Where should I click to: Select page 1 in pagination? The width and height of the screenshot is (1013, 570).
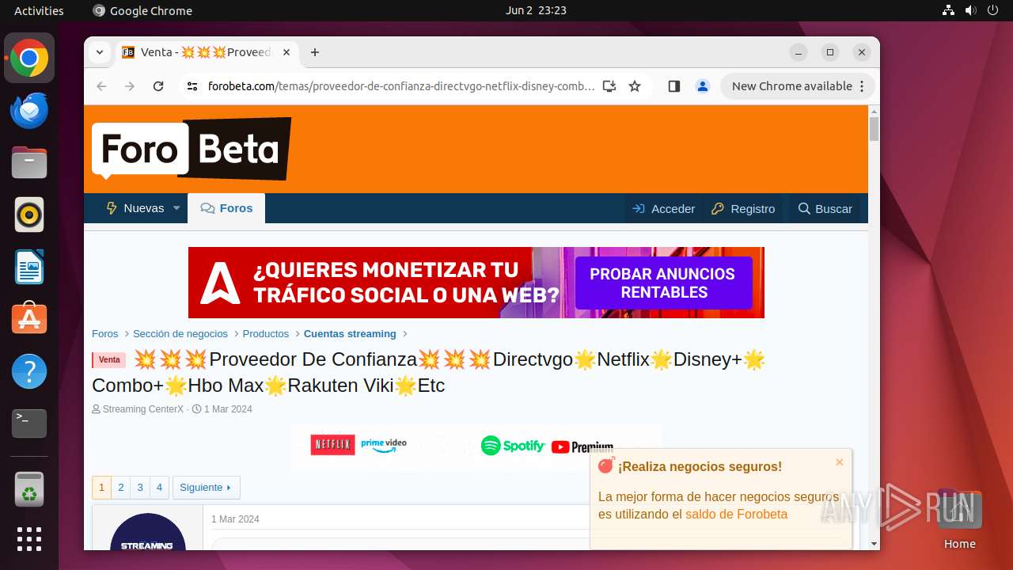click(x=101, y=488)
